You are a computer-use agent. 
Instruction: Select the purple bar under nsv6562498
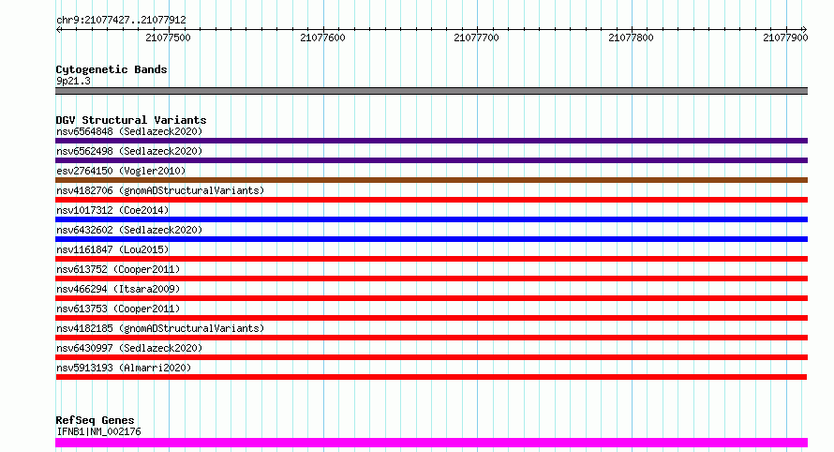pos(431,160)
